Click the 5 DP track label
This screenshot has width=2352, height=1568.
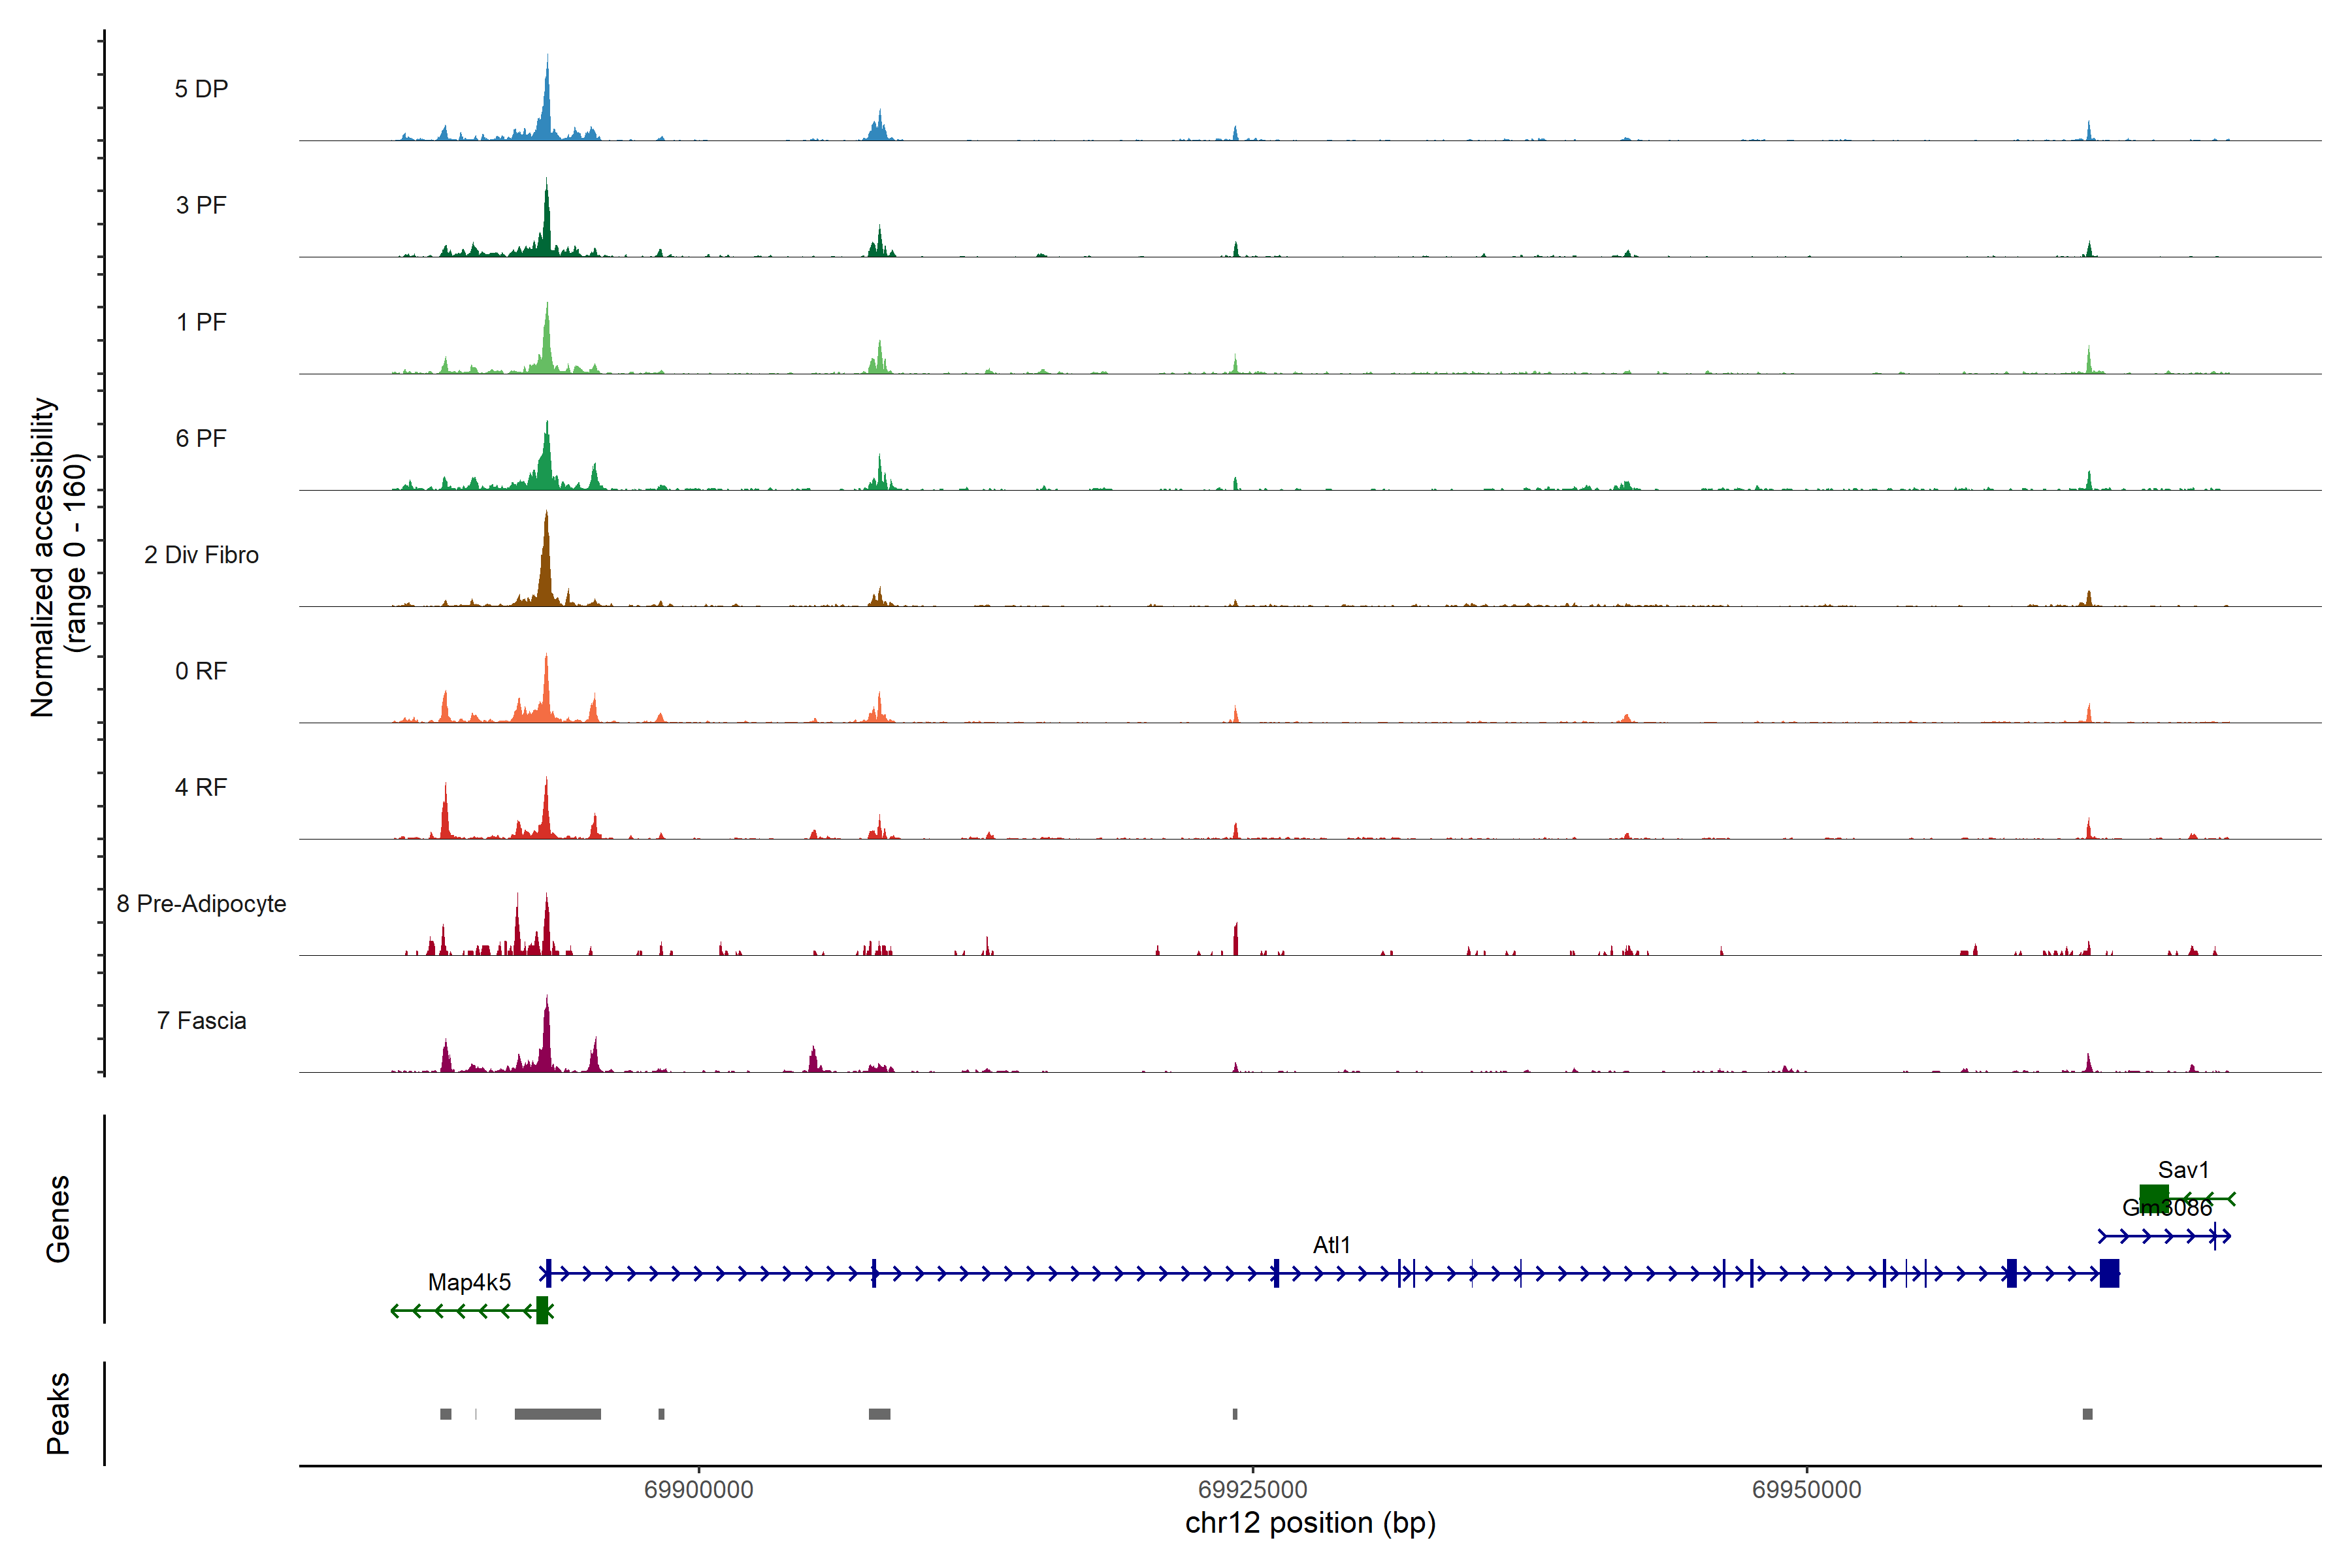(201, 89)
